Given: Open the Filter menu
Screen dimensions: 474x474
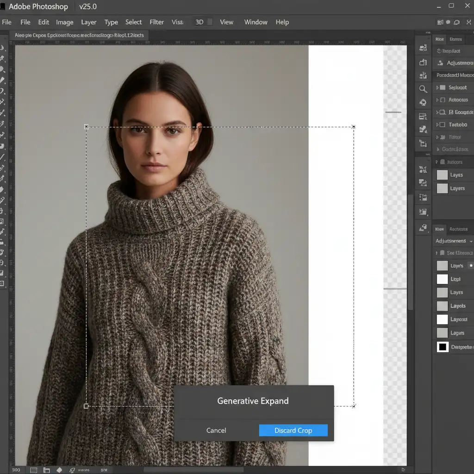Looking at the screenshot, I should (156, 22).
